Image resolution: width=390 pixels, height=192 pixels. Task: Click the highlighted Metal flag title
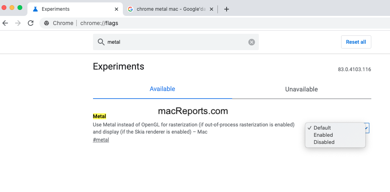coord(99,116)
